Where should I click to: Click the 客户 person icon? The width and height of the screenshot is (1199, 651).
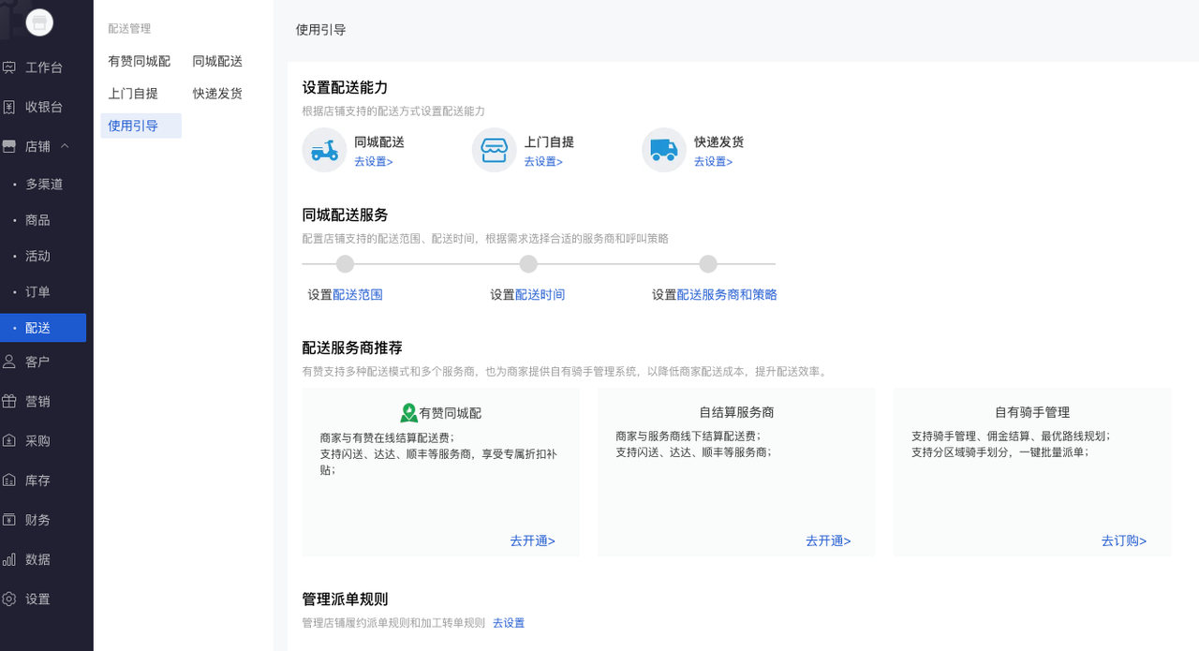9,362
